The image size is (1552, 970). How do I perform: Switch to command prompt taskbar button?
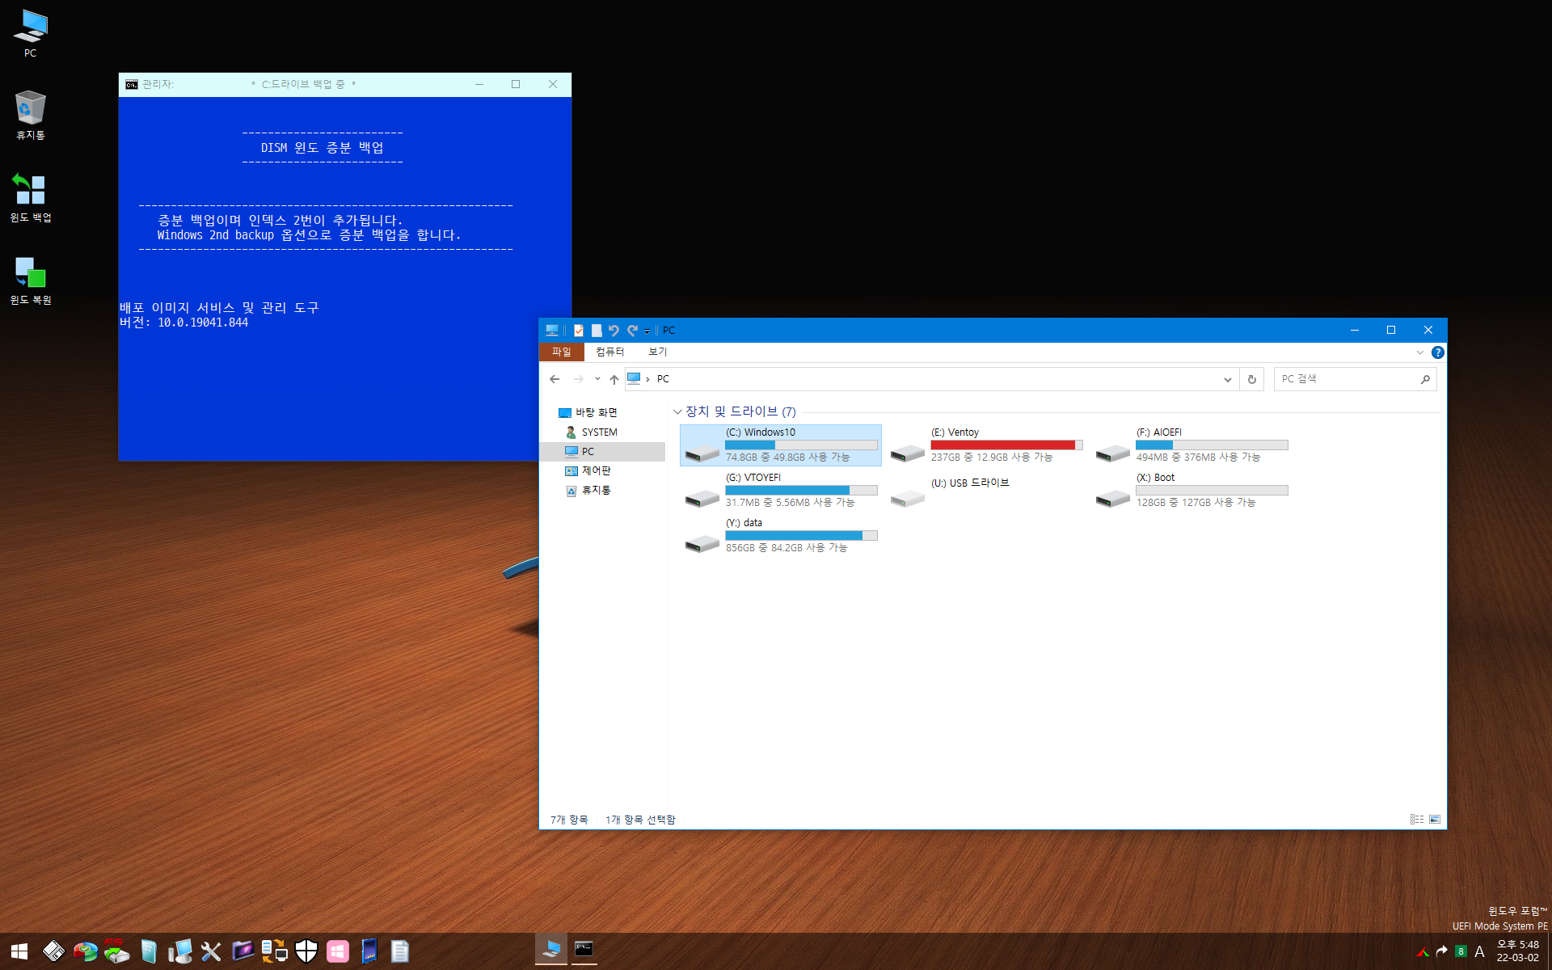pyautogui.click(x=584, y=950)
